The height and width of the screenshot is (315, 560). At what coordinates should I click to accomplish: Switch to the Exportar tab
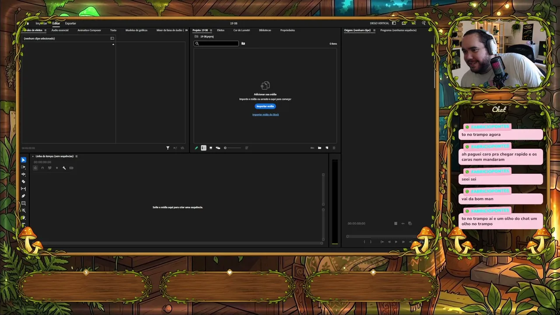click(70, 23)
